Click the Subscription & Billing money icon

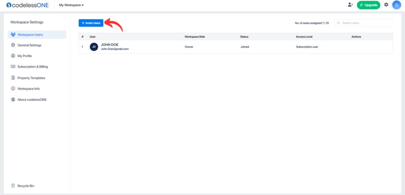click(13, 67)
